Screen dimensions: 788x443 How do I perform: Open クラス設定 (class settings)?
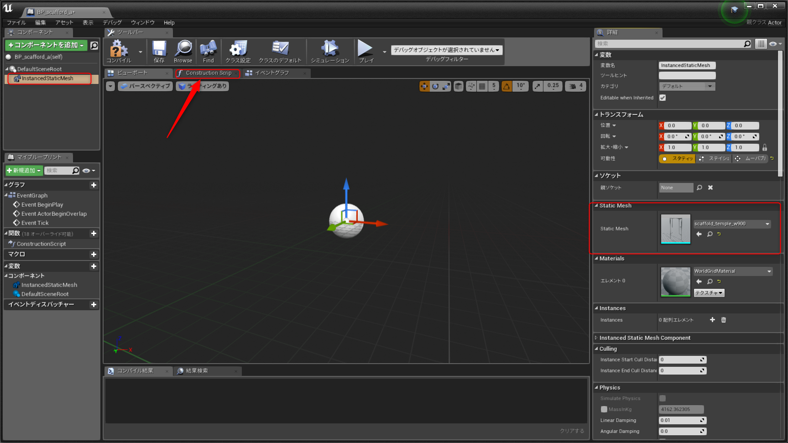[238, 51]
